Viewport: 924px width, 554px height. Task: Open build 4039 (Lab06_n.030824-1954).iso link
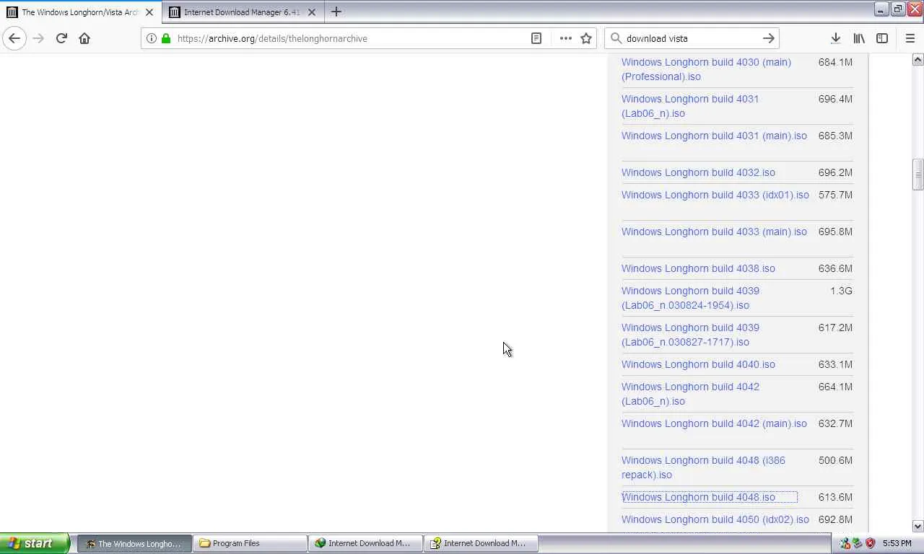tap(690, 298)
